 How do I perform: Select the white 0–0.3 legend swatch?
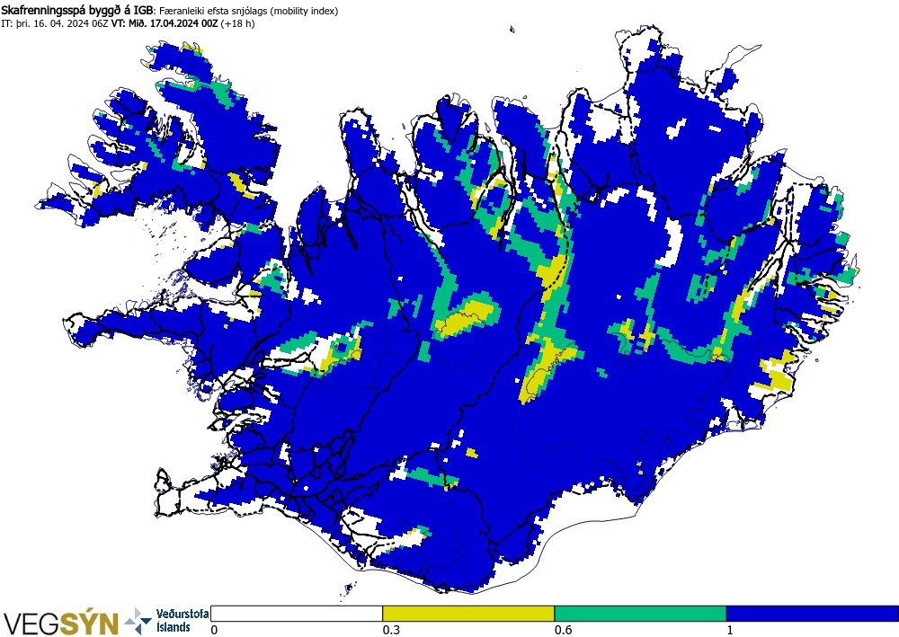(297, 614)
